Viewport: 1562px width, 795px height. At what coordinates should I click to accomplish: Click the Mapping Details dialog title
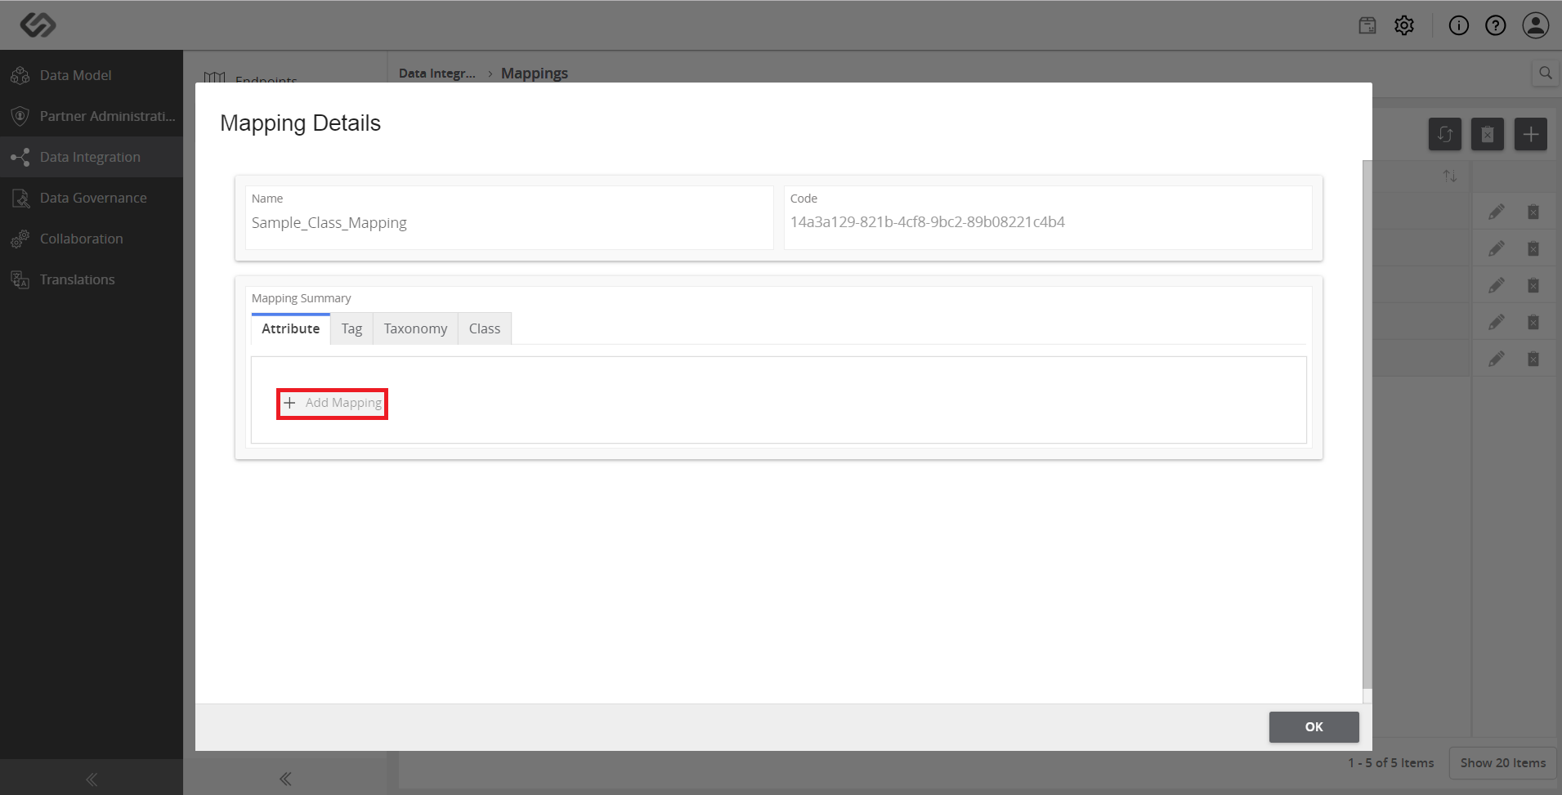[x=300, y=123]
